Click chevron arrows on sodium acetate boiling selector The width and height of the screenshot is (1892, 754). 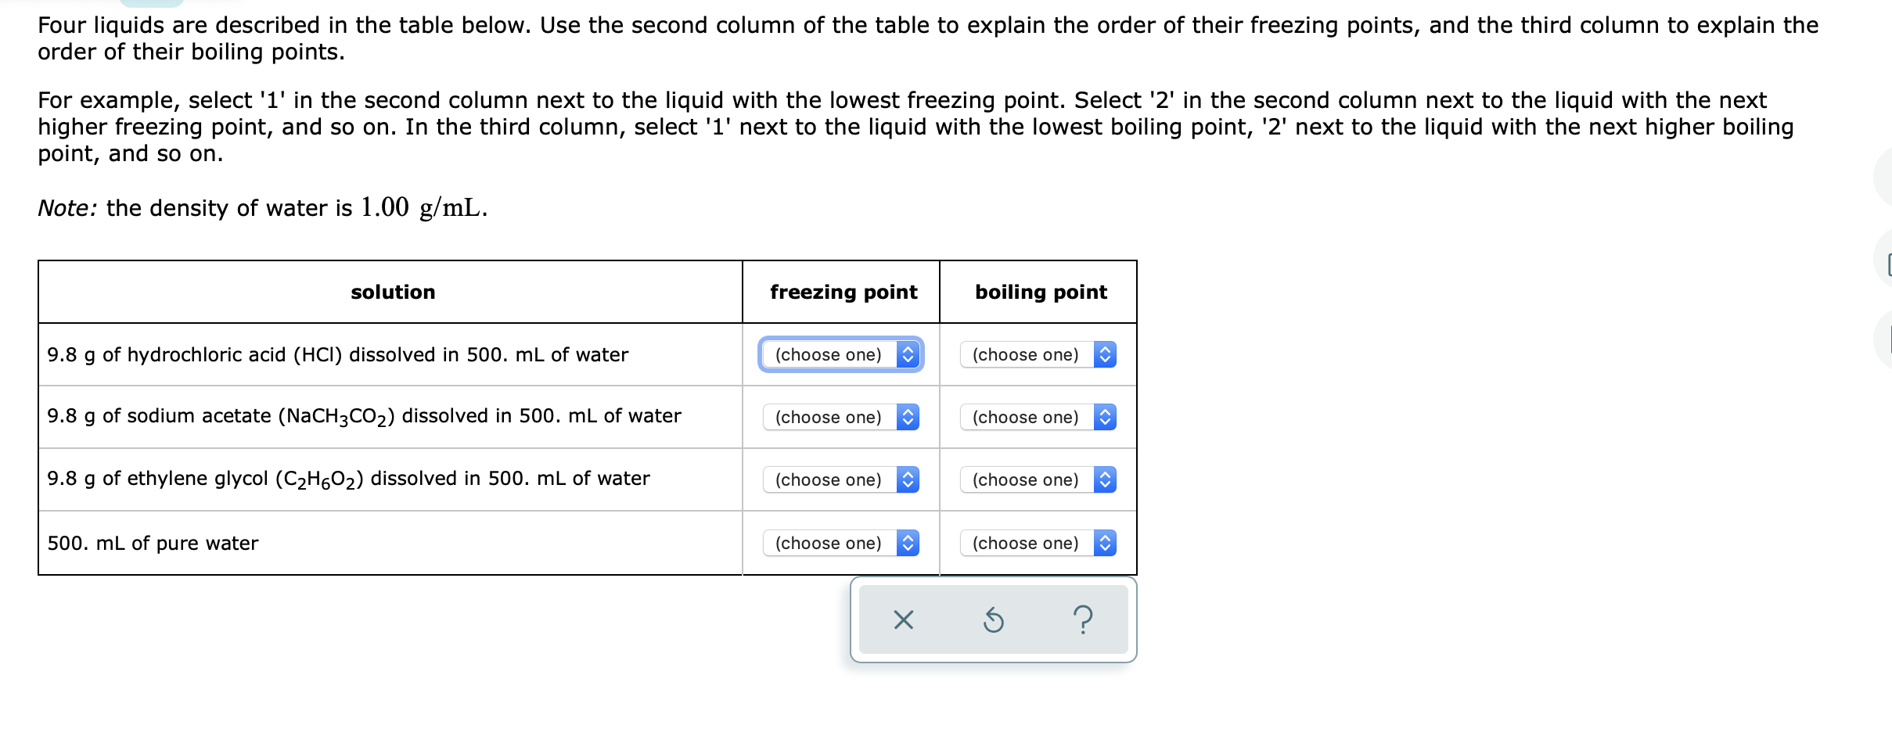tap(1103, 417)
